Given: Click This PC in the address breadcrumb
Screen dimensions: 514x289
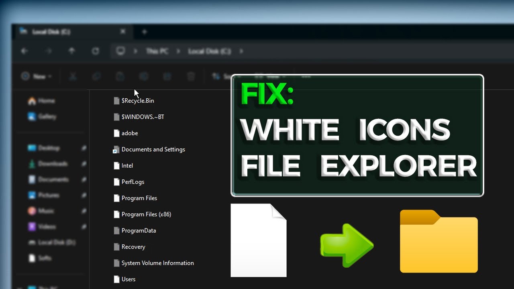Looking at the screenshot, I should [157, 51].
